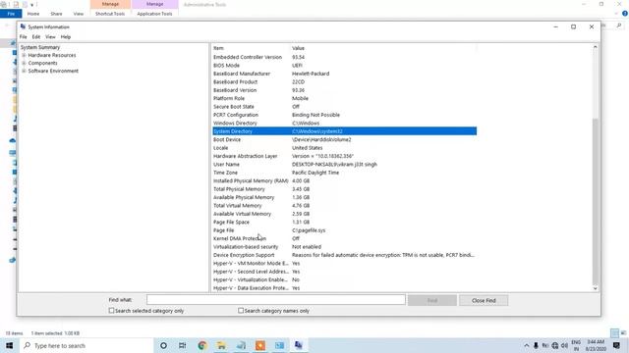This screenshot has height=353, width=629.
Task: Click the Item column header
Action: pyautogui.click(x=251, y=48)
